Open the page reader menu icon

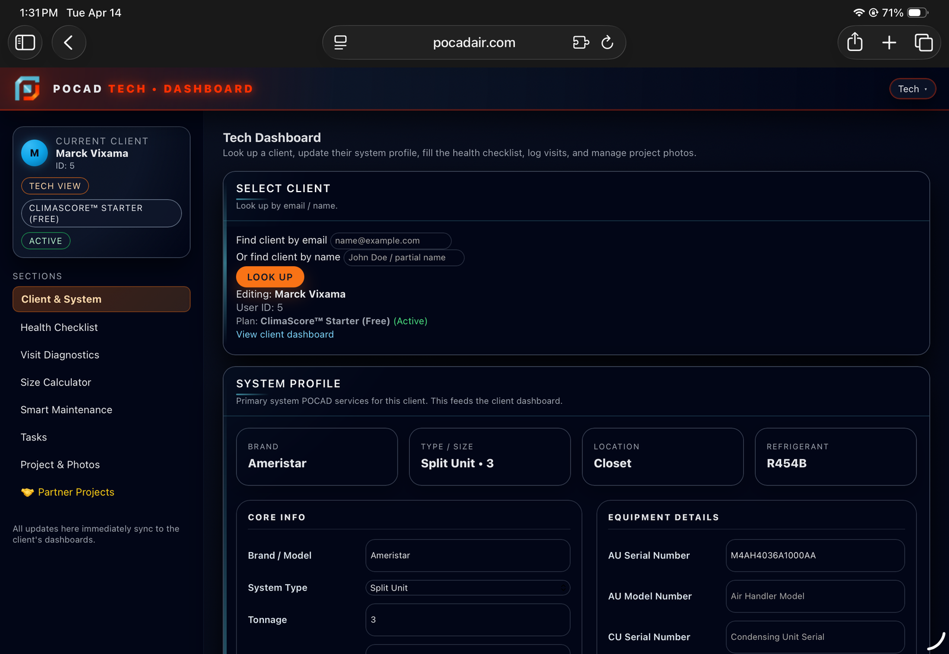340,43
